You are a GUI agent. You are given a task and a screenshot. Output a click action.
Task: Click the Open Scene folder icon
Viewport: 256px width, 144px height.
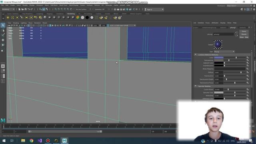[22, 9]
